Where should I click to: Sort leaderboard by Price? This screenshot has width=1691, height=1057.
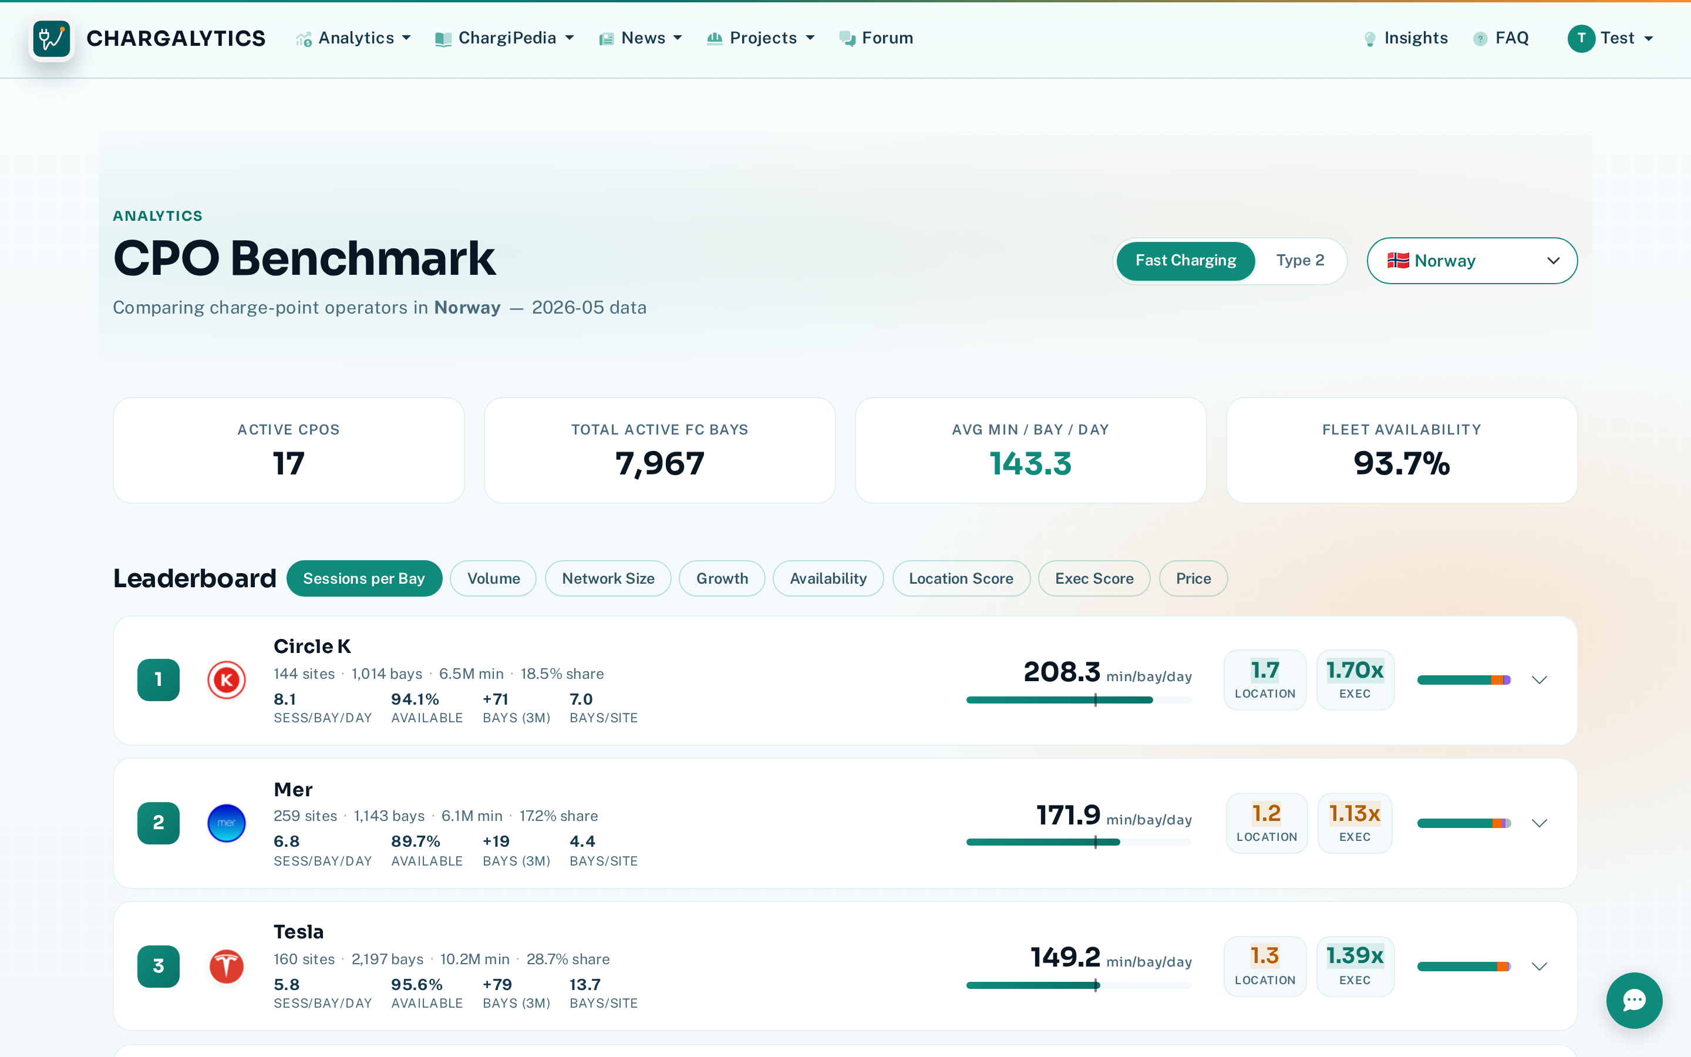[1194, 578]
